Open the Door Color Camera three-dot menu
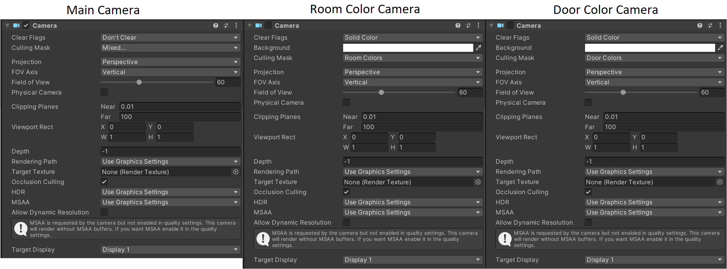 tap(720, 25)
